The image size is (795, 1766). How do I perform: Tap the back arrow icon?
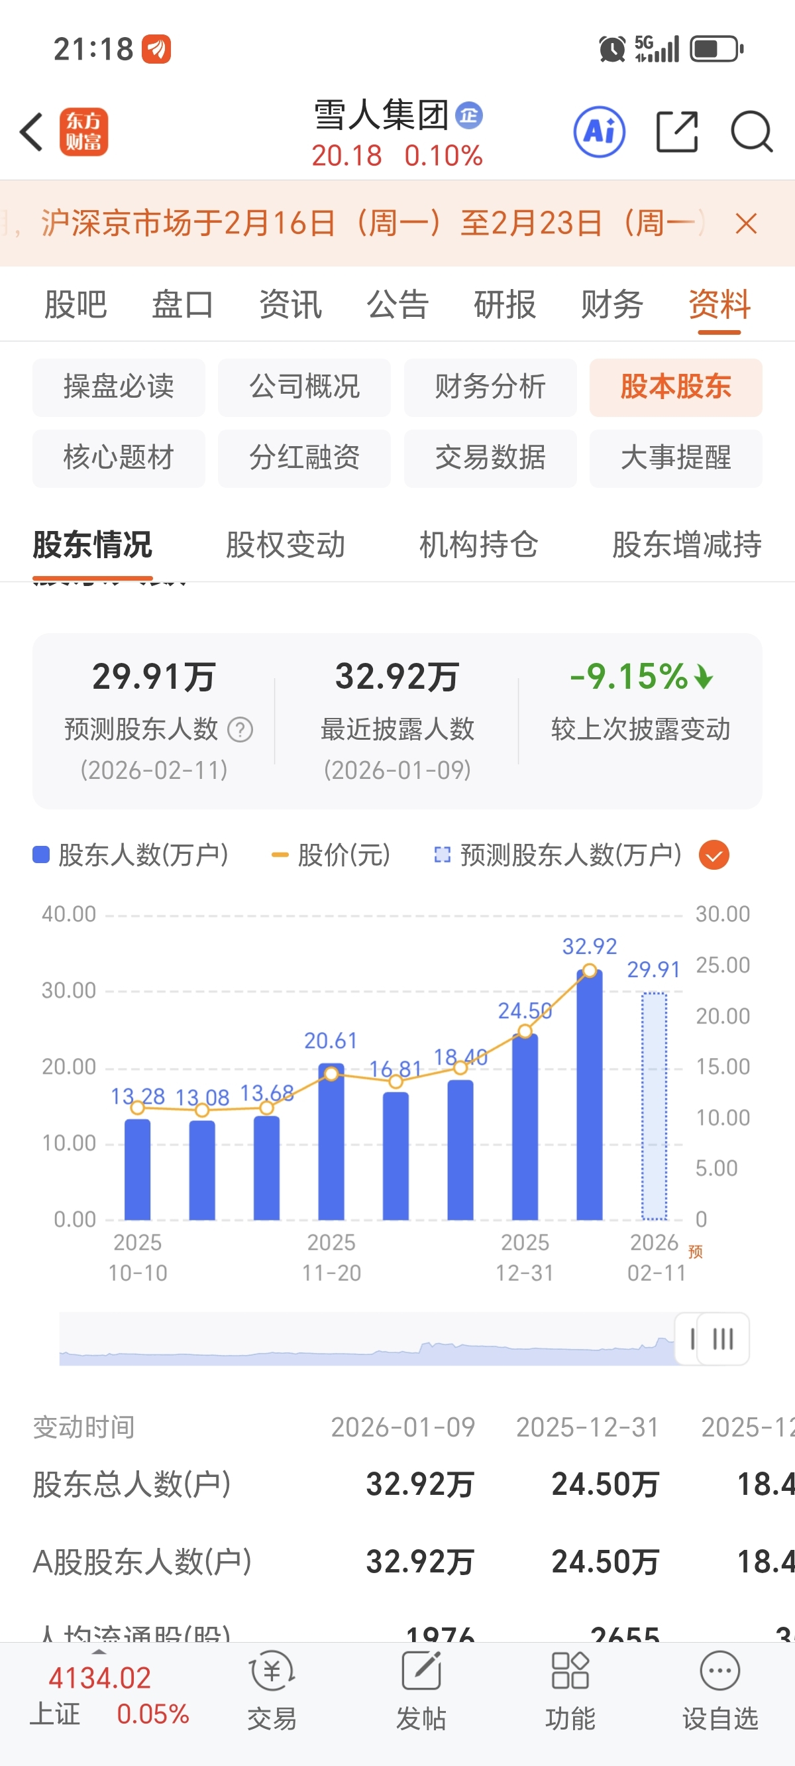point(32,132)
